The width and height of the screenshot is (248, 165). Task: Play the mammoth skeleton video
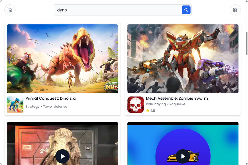62,156
